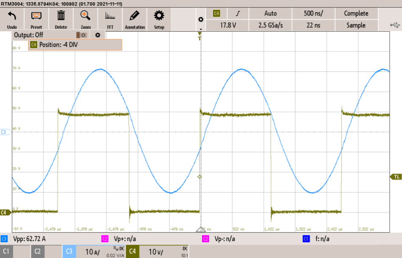Click the Vp+: n/a measurement
The image size is (402, 258).
click(124, 239)
